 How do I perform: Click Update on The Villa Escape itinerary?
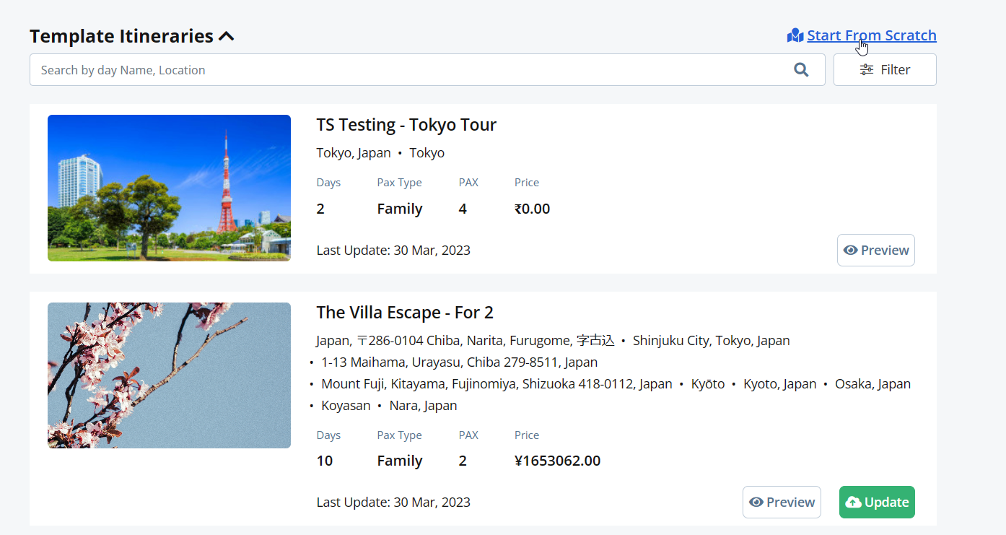(877, 502)
